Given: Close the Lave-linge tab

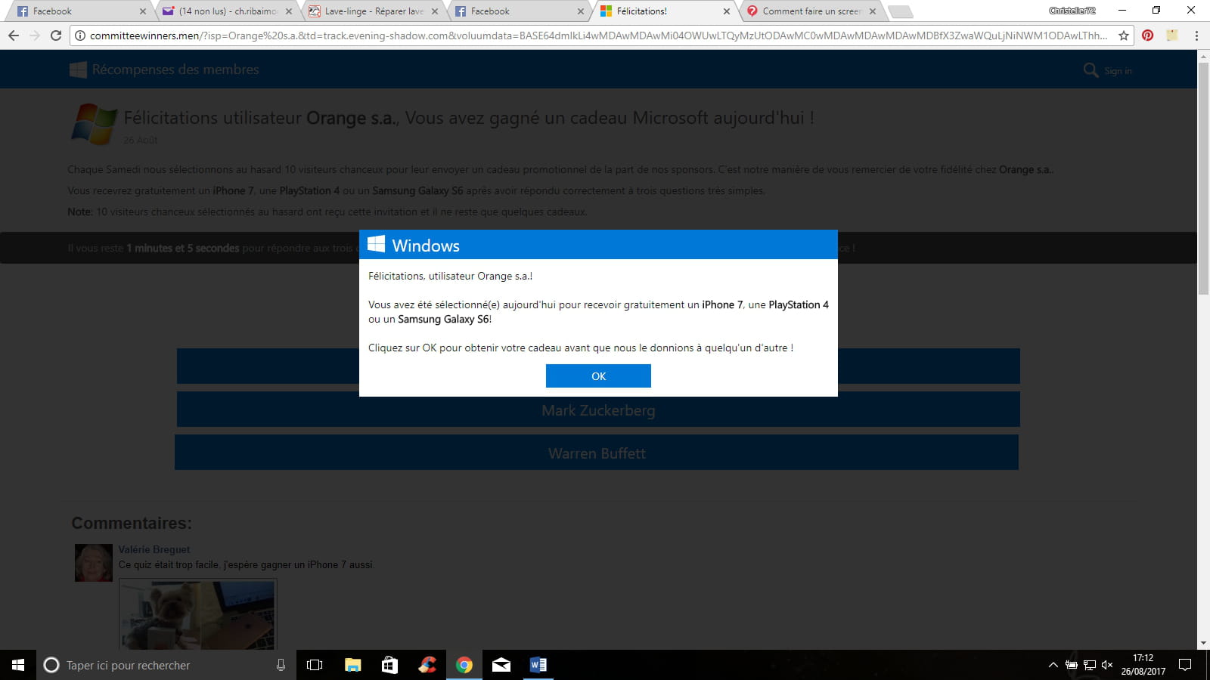Looking at the screenshot, I should [x=435, y=11].
